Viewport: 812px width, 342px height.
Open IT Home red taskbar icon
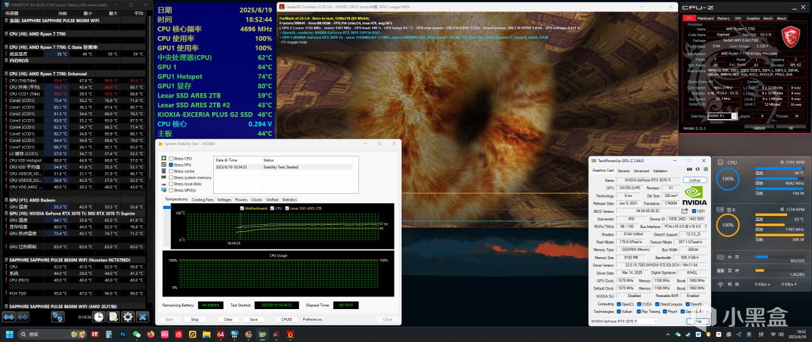point(95,334)
